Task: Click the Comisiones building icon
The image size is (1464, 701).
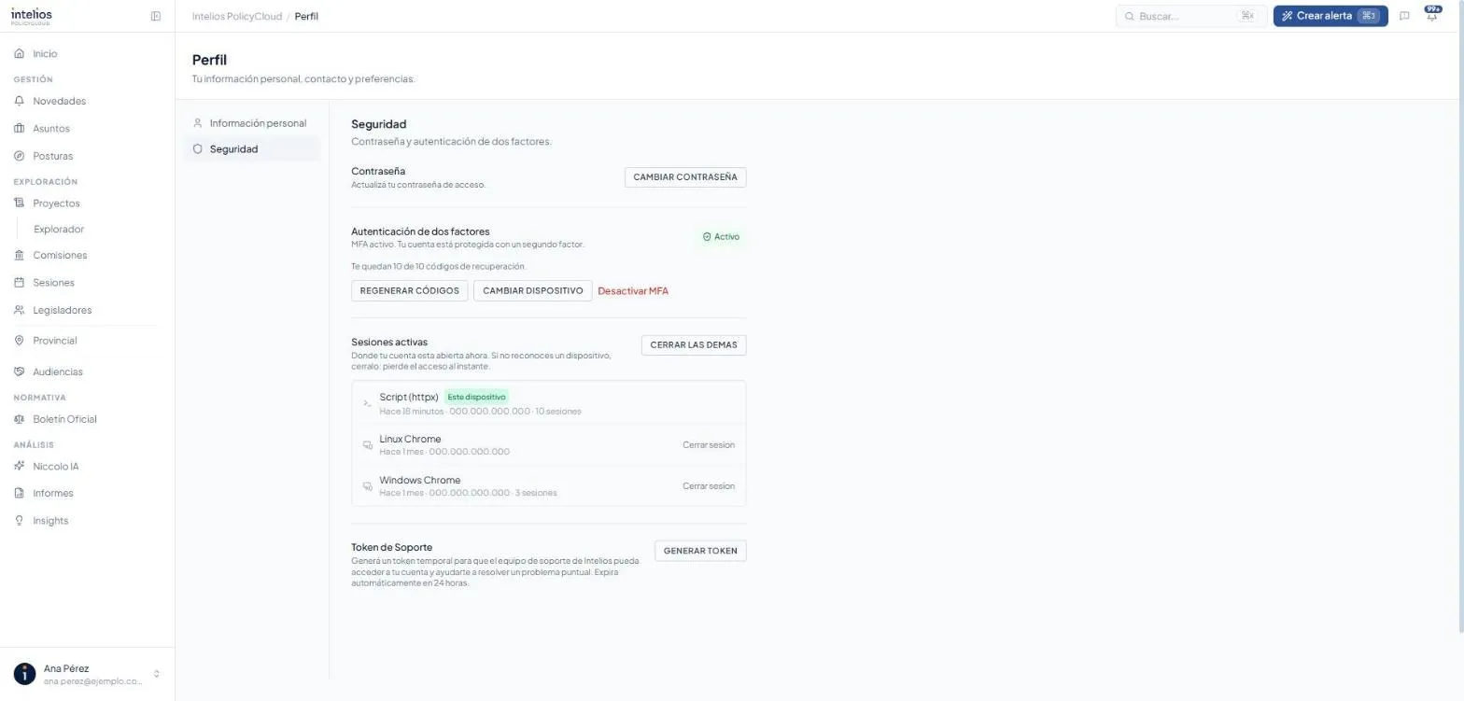Action: point(20,255)
